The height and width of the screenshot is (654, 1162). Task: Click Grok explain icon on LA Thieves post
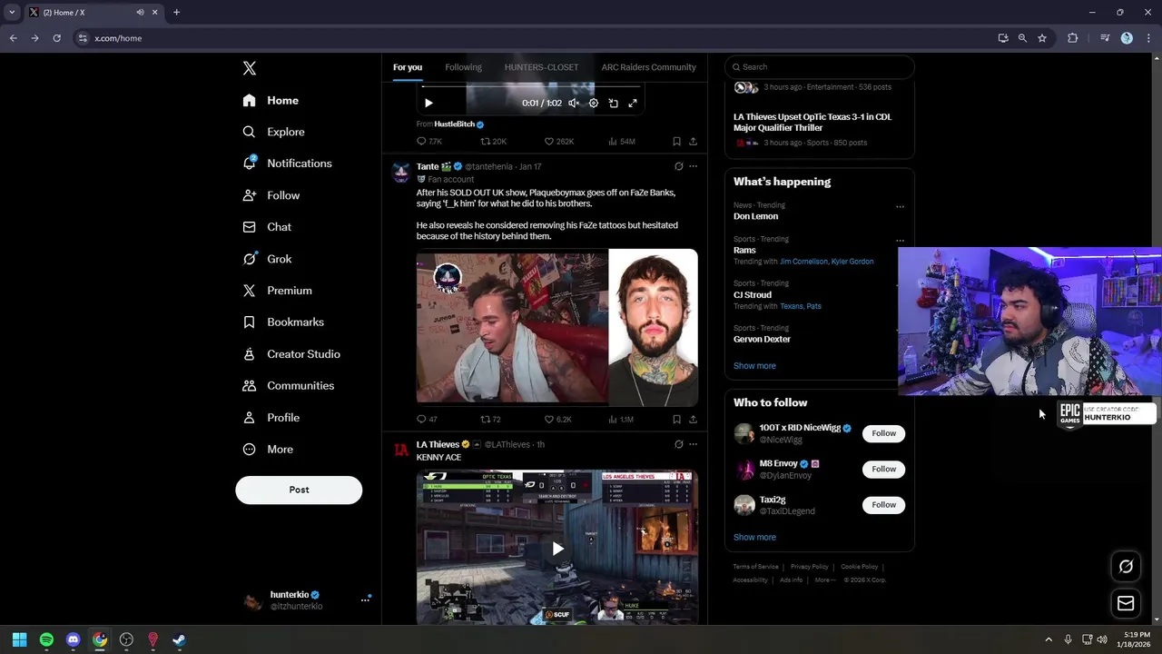point(678,444)
